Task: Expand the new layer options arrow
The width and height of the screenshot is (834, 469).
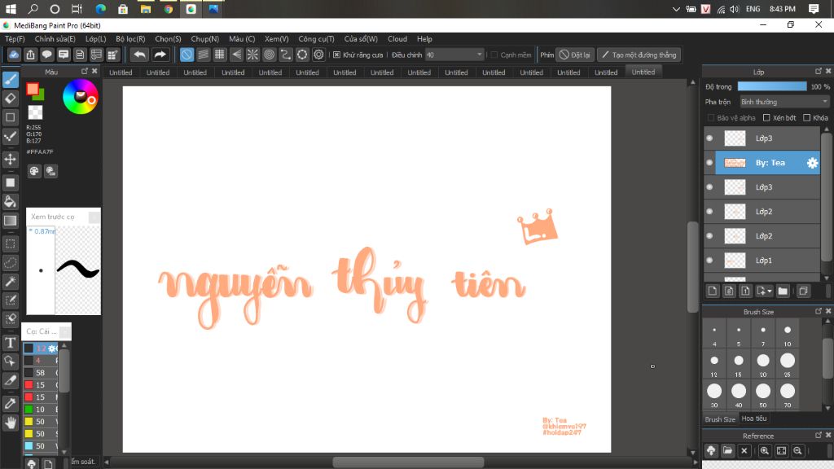Action: point(770,291)
